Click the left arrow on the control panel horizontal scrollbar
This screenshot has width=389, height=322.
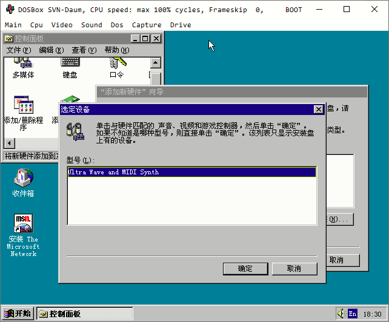(x=10, y=143)
